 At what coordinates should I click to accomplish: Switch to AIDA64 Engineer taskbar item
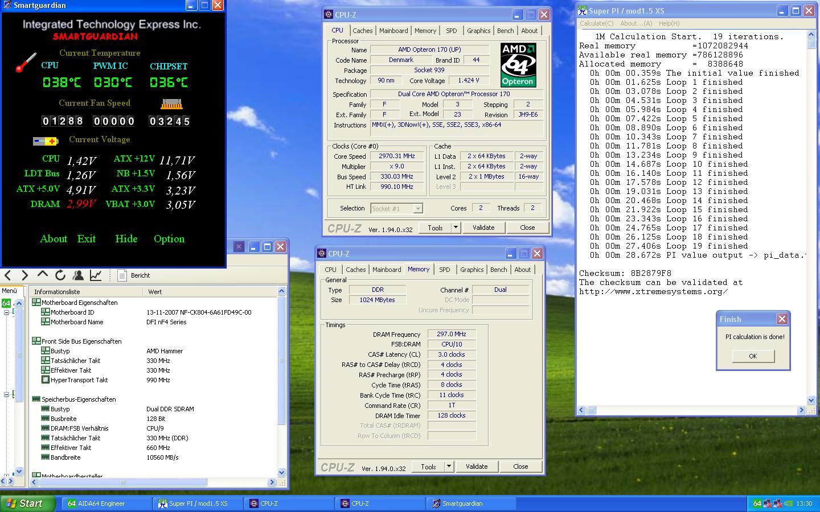click(107, 503)
